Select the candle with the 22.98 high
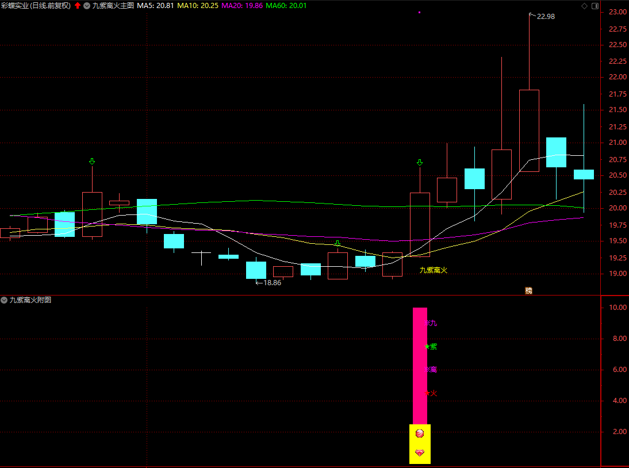Screen dimensions: 629x468 click(x=529, y=131)
